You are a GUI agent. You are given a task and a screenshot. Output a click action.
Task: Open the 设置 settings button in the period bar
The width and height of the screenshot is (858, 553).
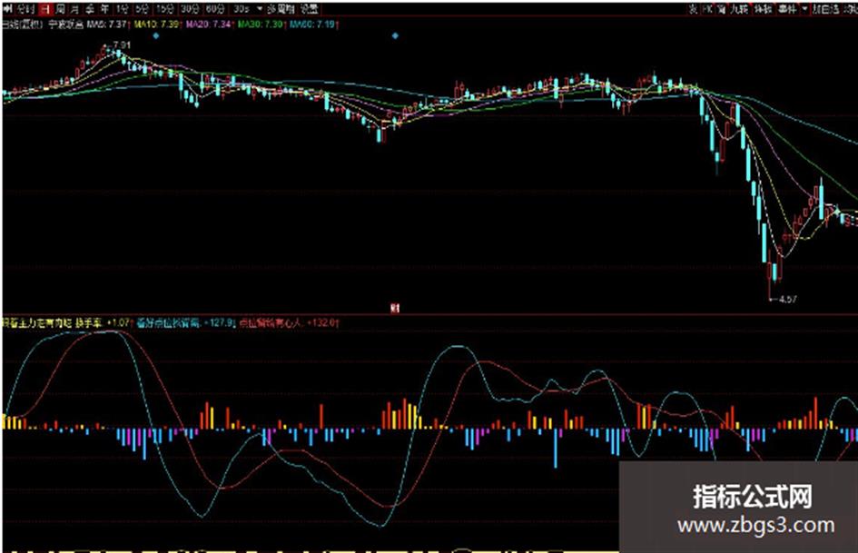click(x=310, y=9)
